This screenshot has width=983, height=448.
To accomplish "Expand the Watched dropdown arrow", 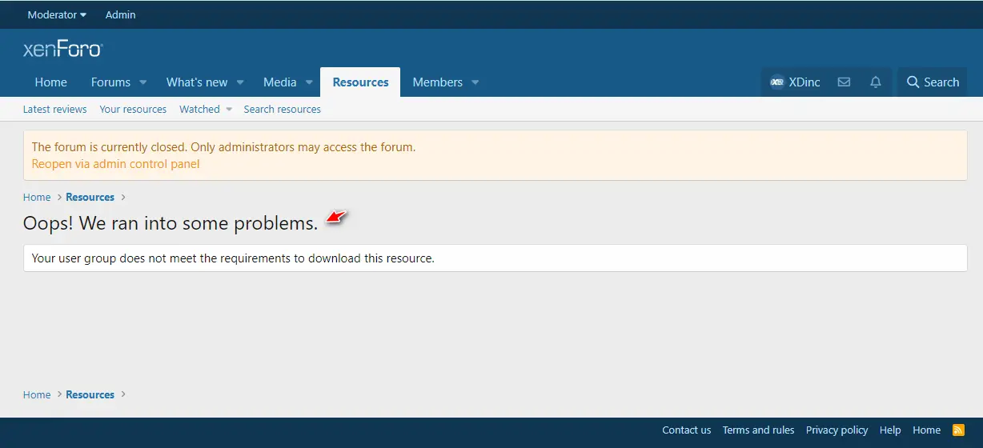I will coord(228,110).
